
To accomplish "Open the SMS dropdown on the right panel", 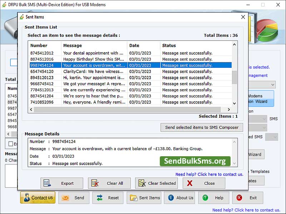I will point(263,119).
